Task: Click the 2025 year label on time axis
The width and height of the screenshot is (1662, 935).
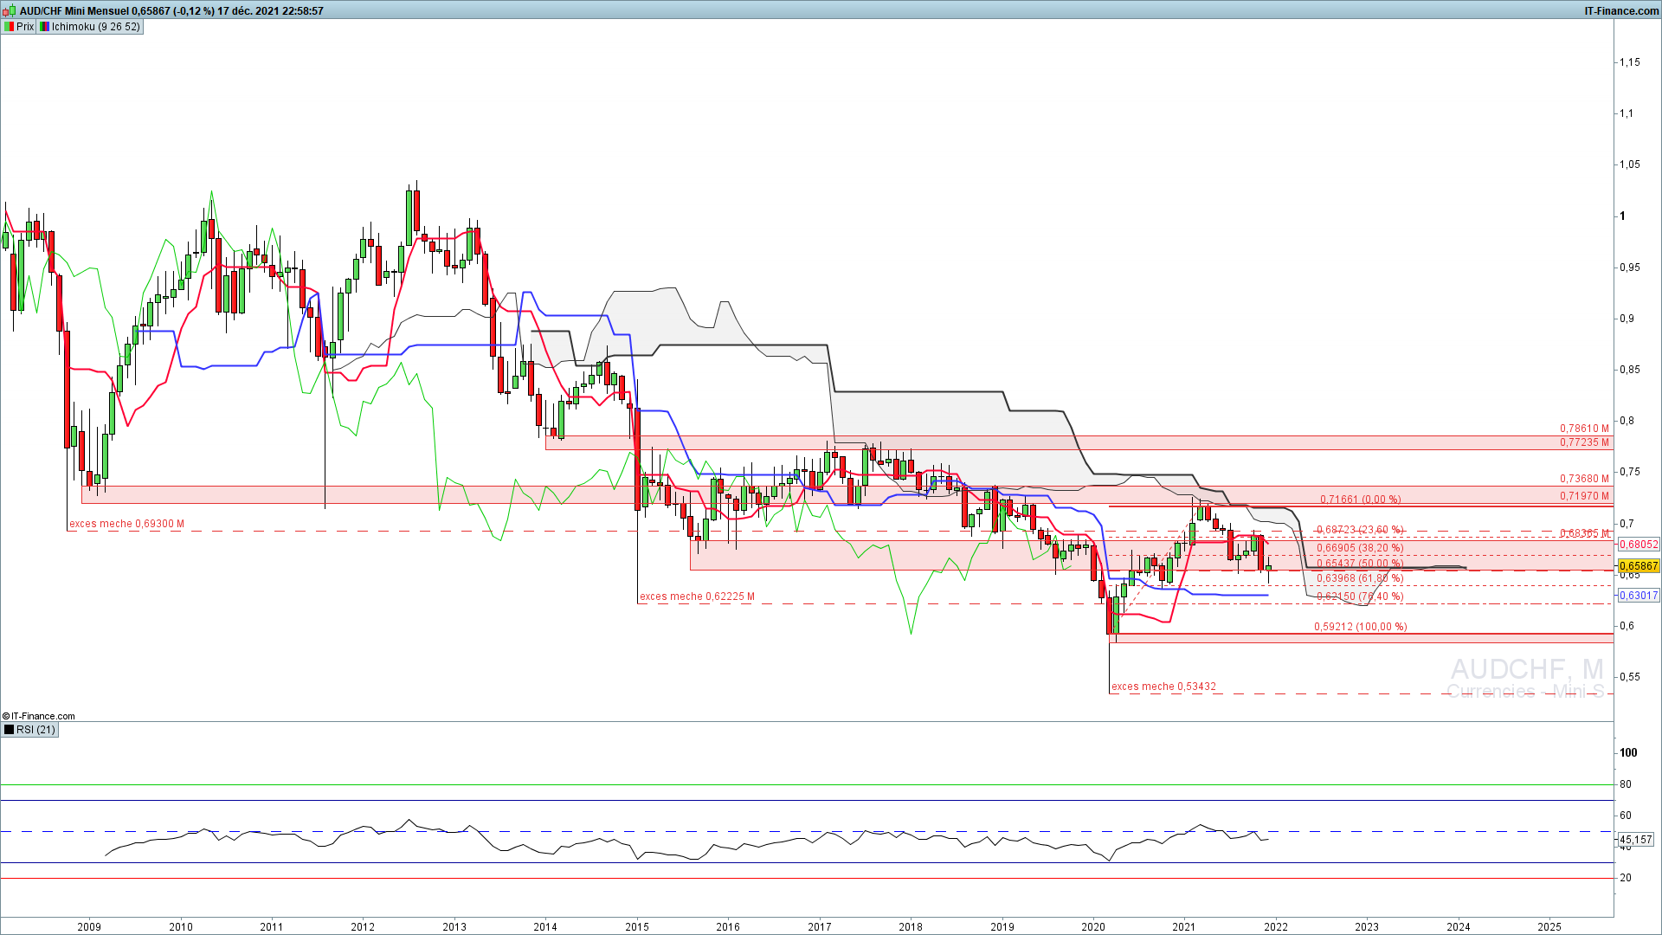Action: point(1549,926)
